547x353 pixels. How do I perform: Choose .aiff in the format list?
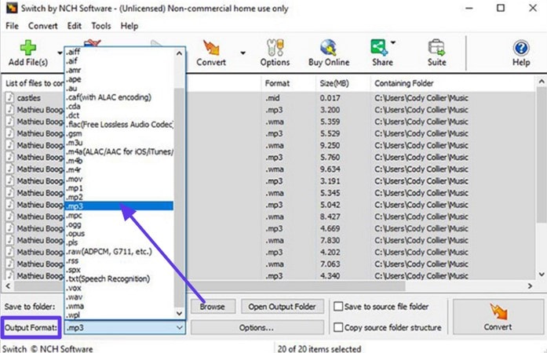coord(119,52)
